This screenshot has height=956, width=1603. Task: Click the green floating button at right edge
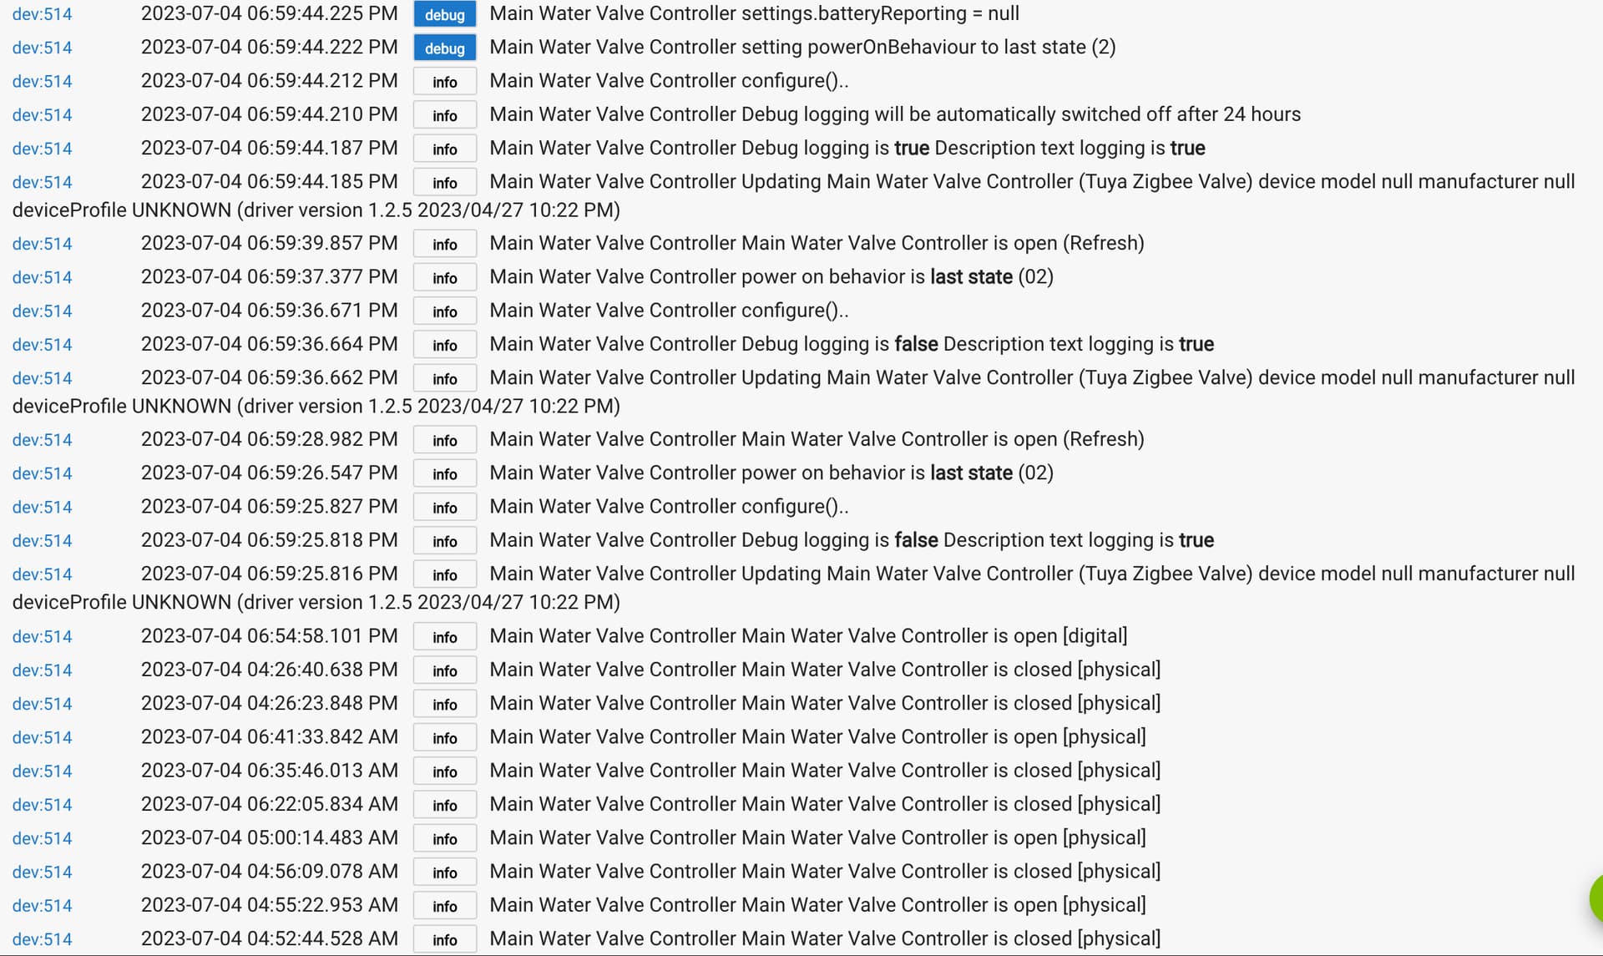coord(1595,899)
